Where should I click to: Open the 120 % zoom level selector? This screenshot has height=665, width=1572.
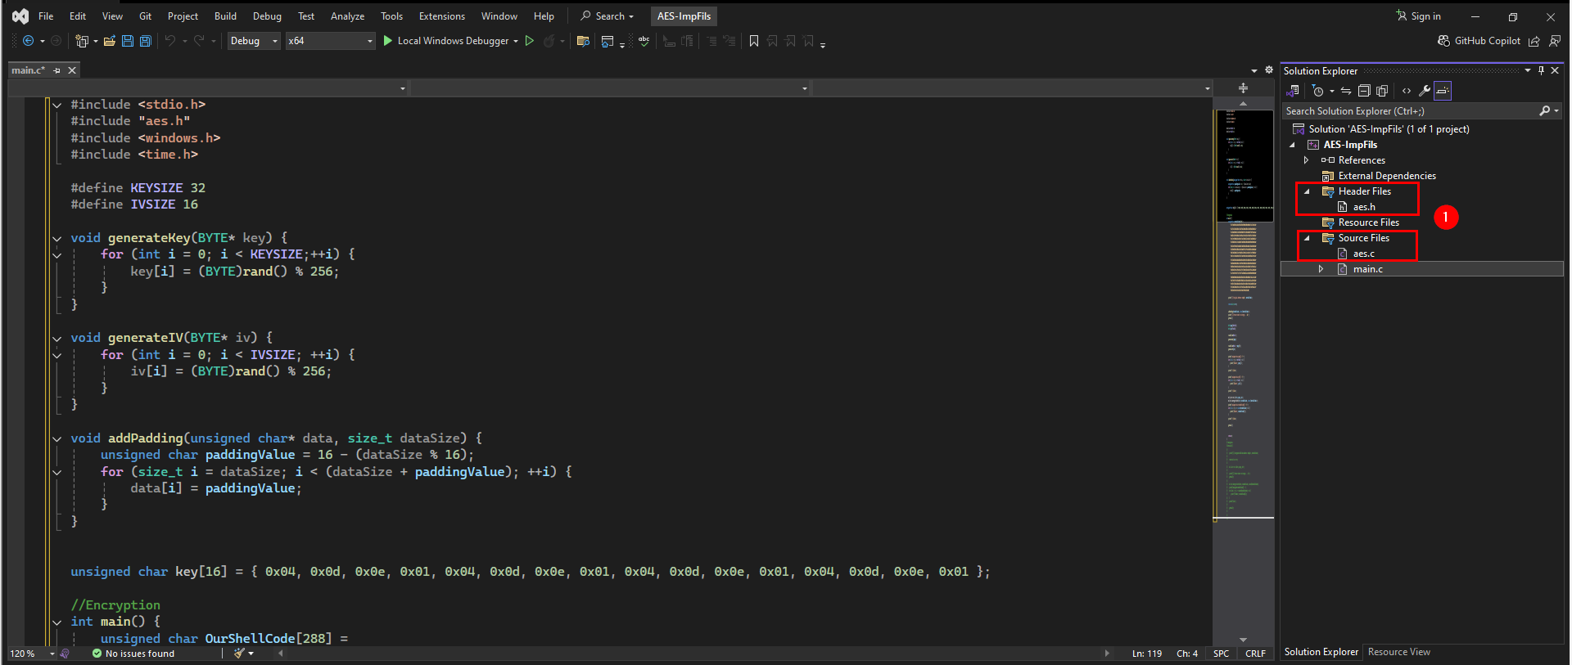click(x=32, y=654)
